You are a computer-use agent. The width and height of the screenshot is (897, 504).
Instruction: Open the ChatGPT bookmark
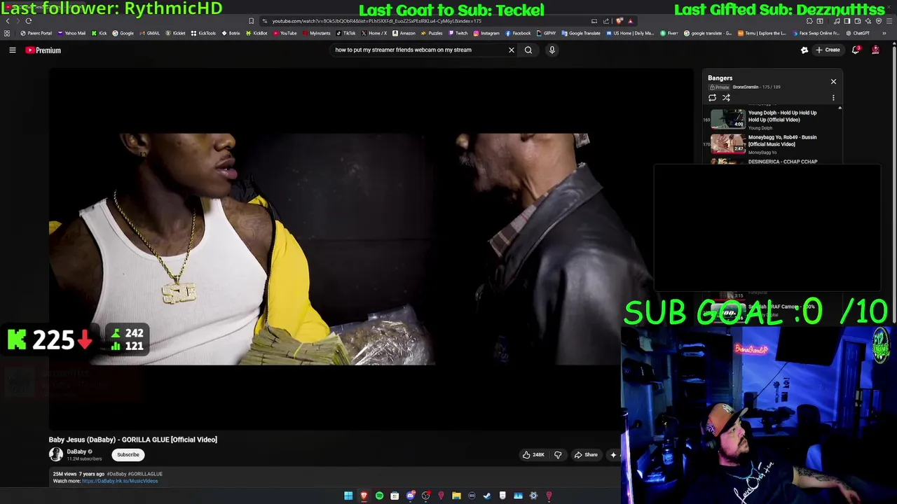[x=858, y=33]
